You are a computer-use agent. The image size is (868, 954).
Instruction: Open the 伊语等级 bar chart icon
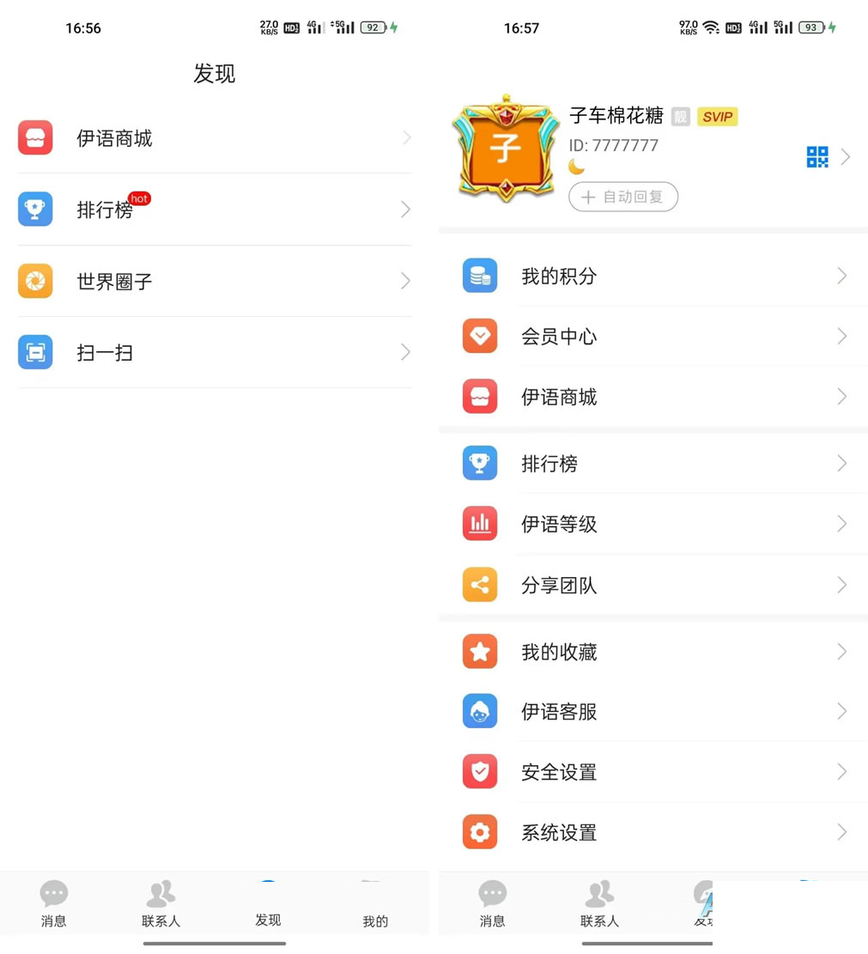pyautogui.click(x=480, y=524)
